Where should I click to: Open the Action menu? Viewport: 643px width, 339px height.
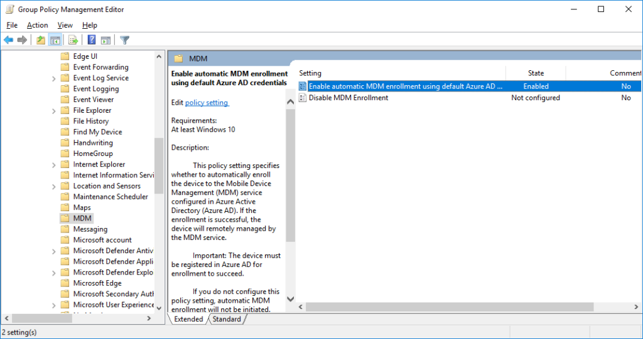(37, 25)
